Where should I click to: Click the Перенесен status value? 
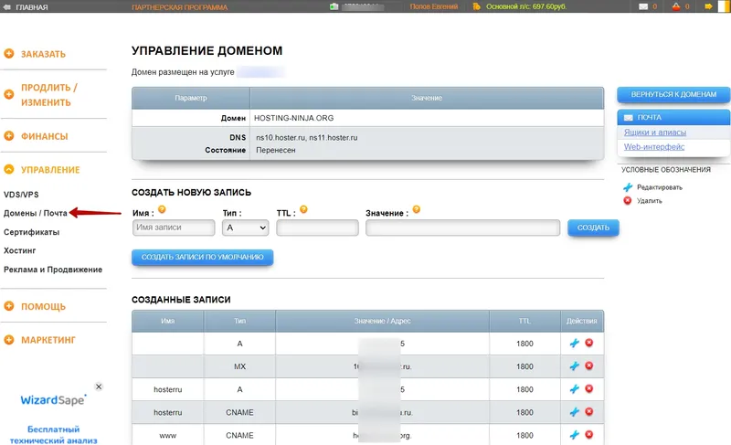pyautogui.click(x=276, y=150)
